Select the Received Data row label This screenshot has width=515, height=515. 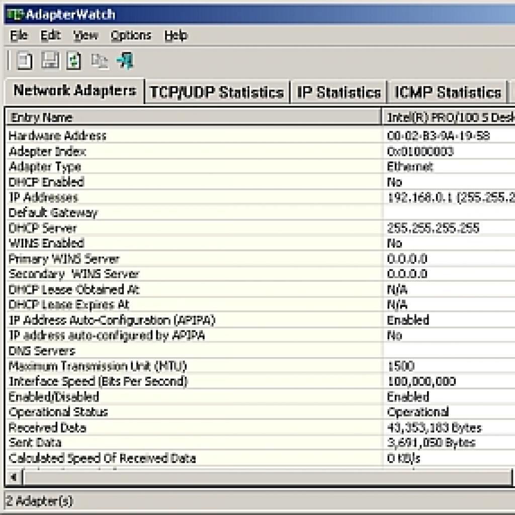point(47,427)
